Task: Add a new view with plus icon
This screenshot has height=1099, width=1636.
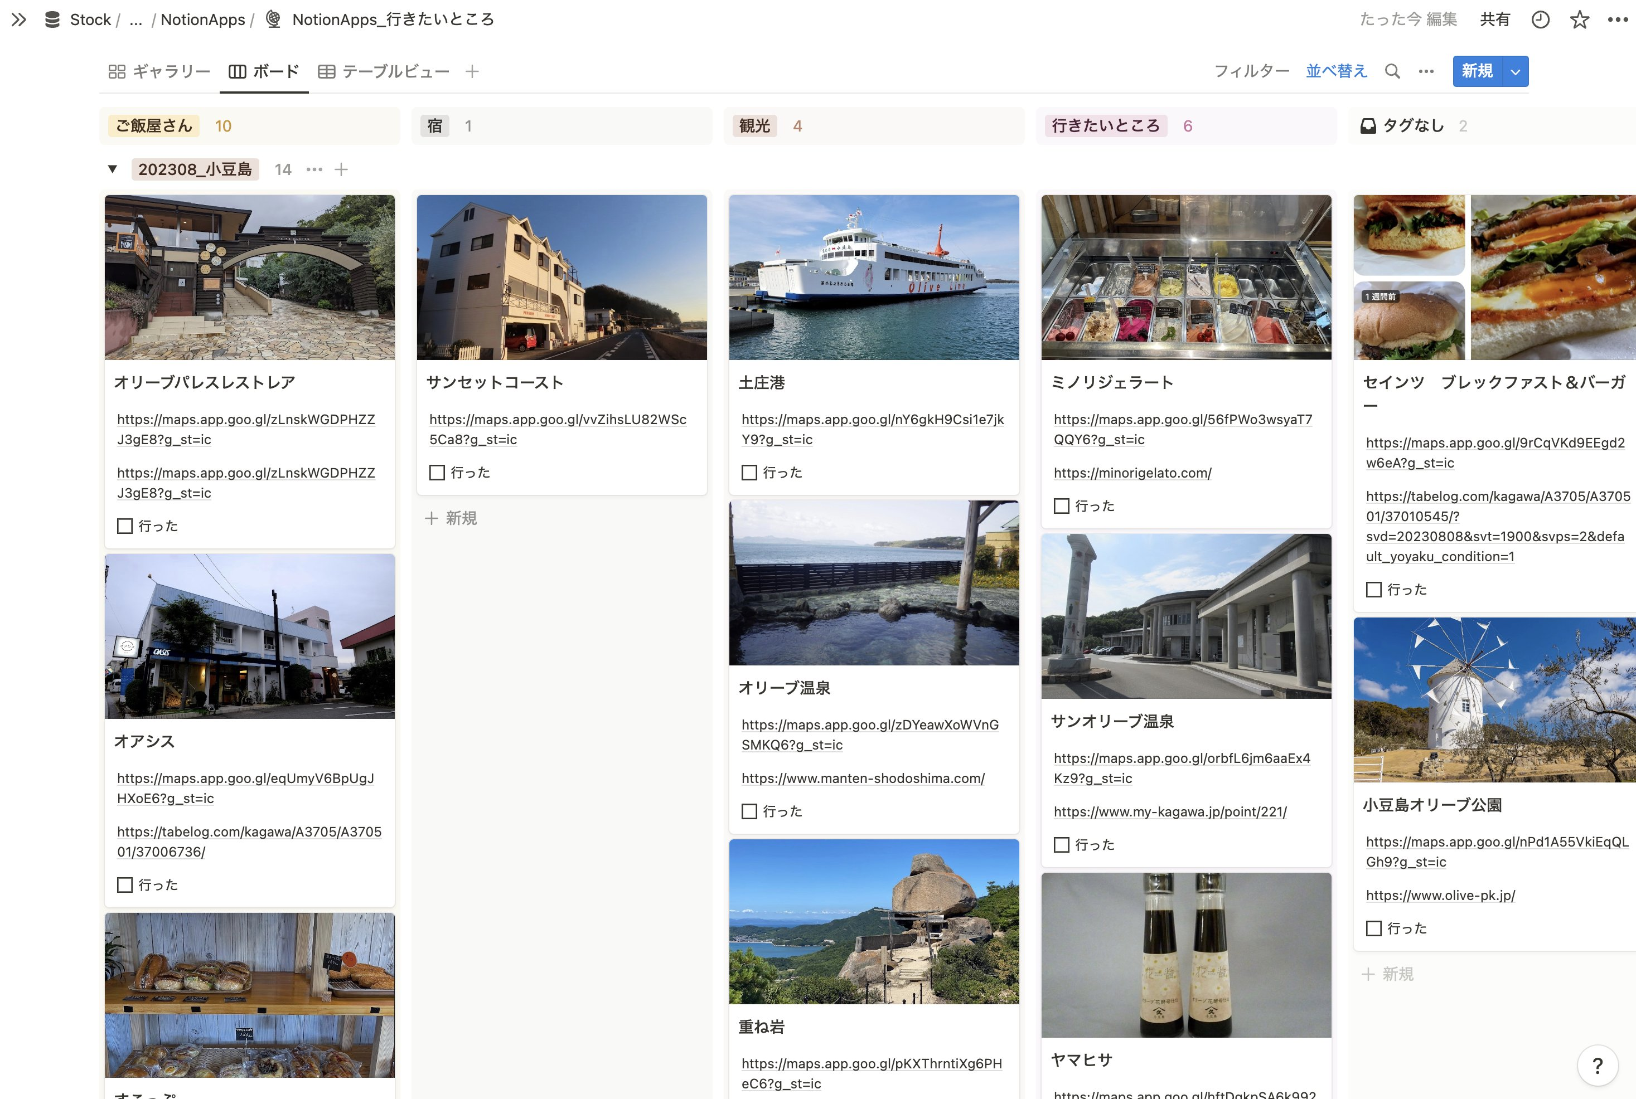Action: pos(473,71)
